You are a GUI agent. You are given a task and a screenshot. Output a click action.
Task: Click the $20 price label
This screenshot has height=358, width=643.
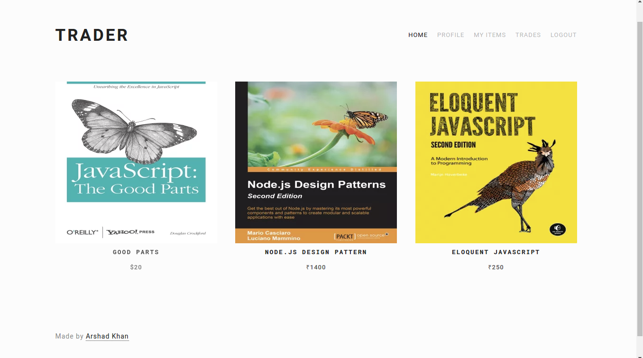click(136, 267)
